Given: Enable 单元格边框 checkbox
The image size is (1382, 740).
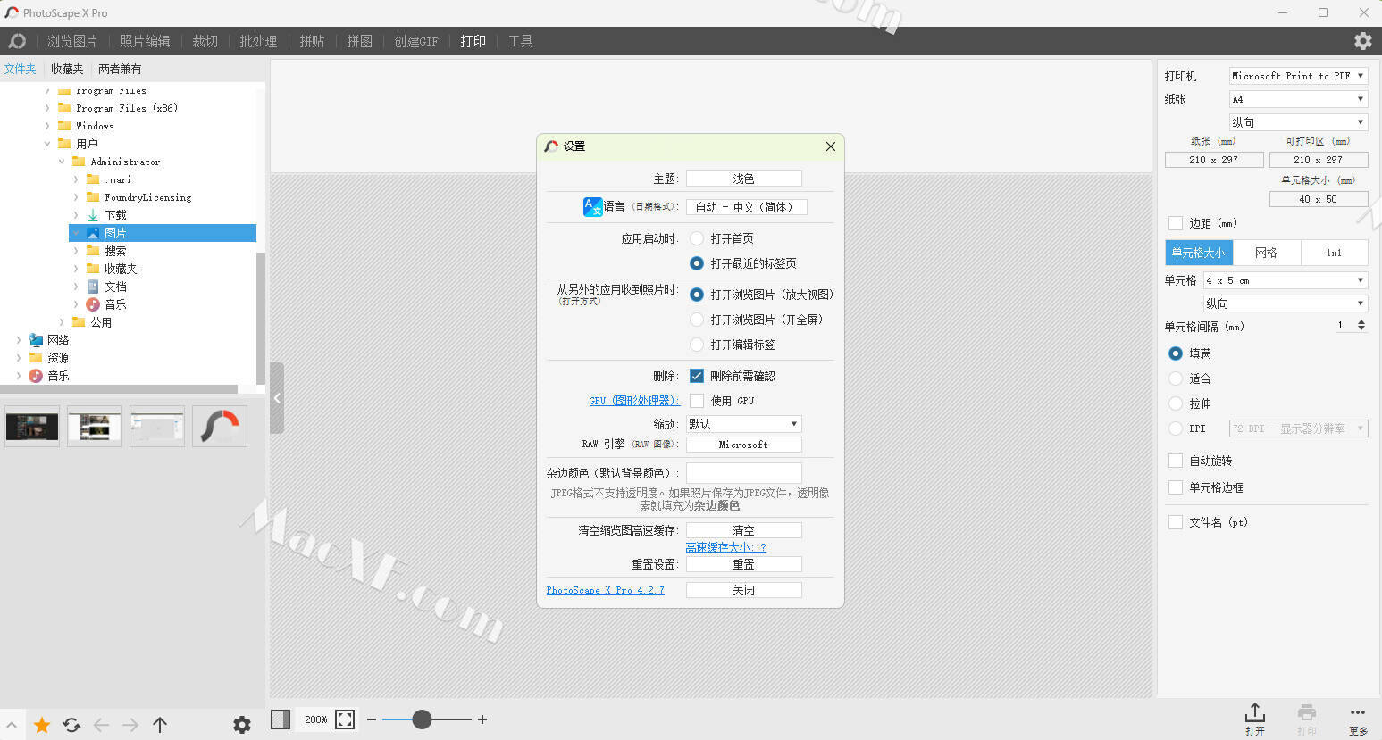Looking at the screenshot, I should coord(1176,487).
